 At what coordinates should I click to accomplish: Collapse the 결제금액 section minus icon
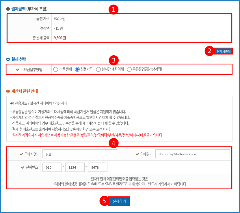(x=8, y=9)
